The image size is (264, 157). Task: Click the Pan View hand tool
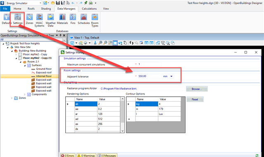coord(125,43)
